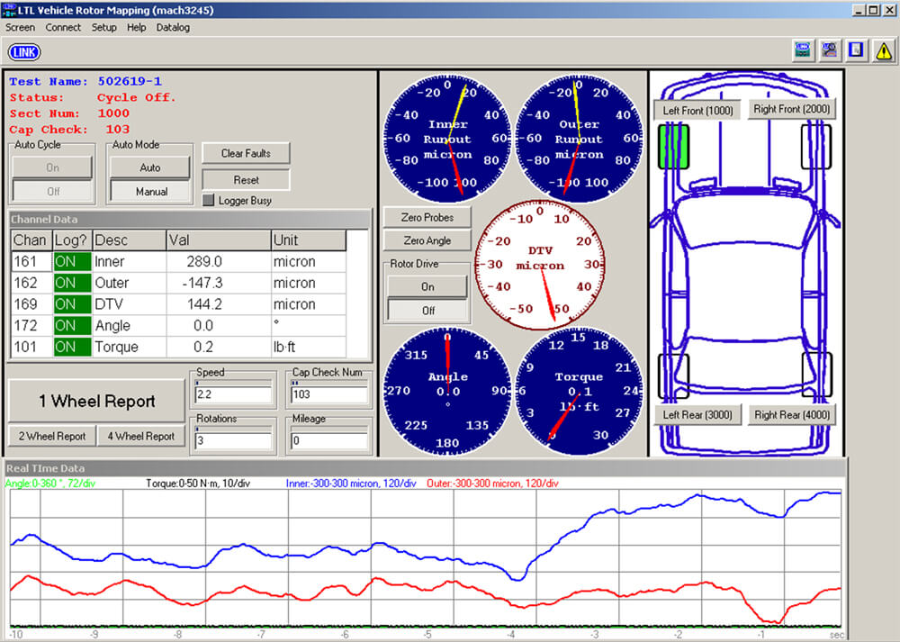Click the Mileage slider track
This screenshot has height=642, width=900.
(x=328, y=429)
